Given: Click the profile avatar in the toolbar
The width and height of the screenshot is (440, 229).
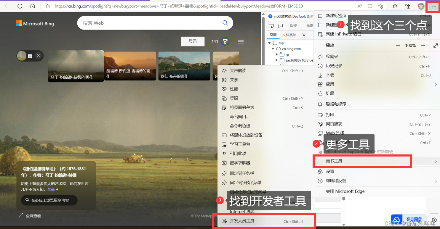Looking at the screenshot, I should [x=421, y=6].
